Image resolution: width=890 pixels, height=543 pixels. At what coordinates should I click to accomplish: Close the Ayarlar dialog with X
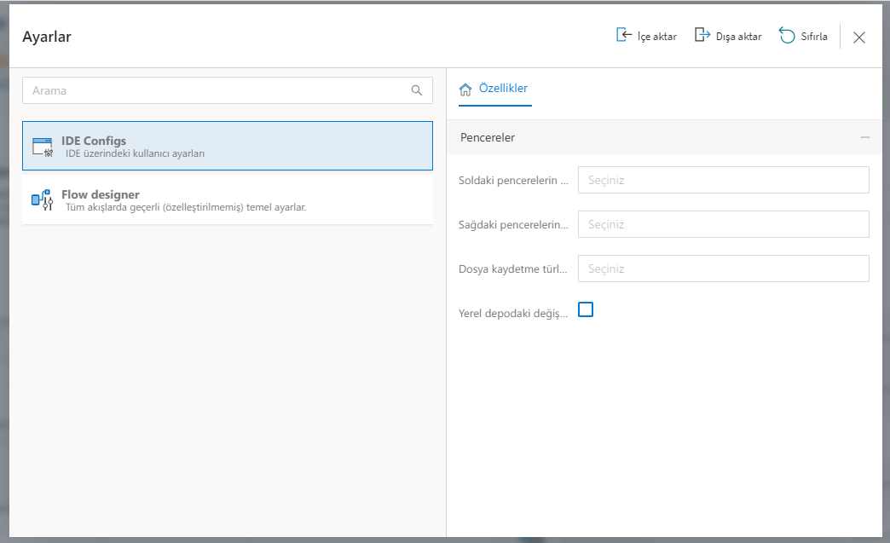coord(859,37)
